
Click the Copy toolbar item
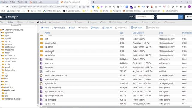20,22
